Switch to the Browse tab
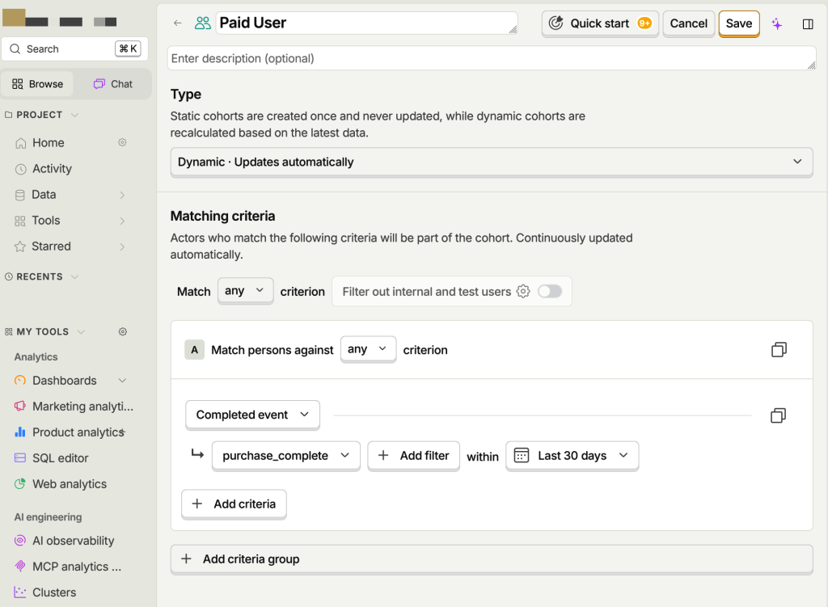 coord(37,84)
